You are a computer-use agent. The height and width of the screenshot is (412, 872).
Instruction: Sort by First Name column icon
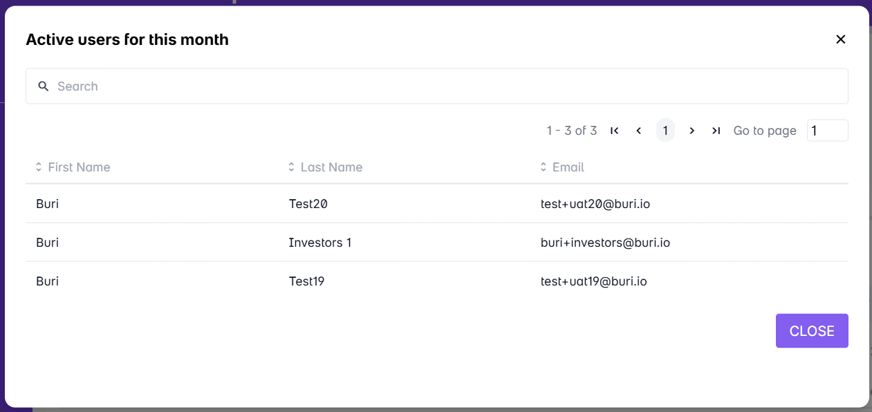pyautogui.click(x=39, y=167)
